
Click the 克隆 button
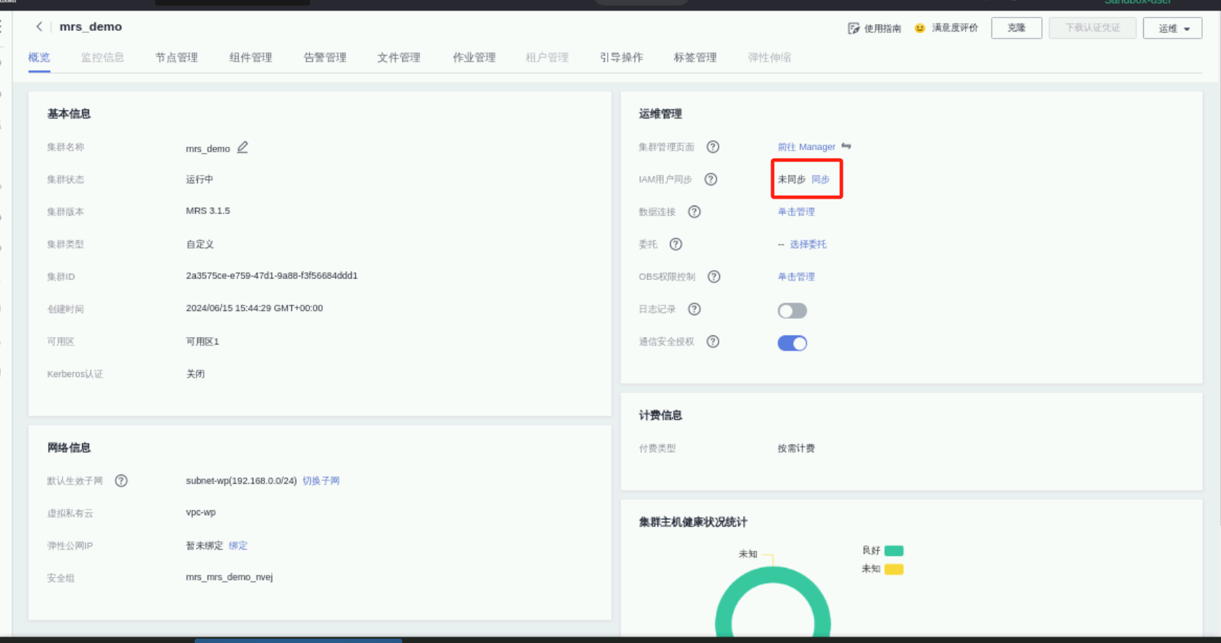(1016, 28)
